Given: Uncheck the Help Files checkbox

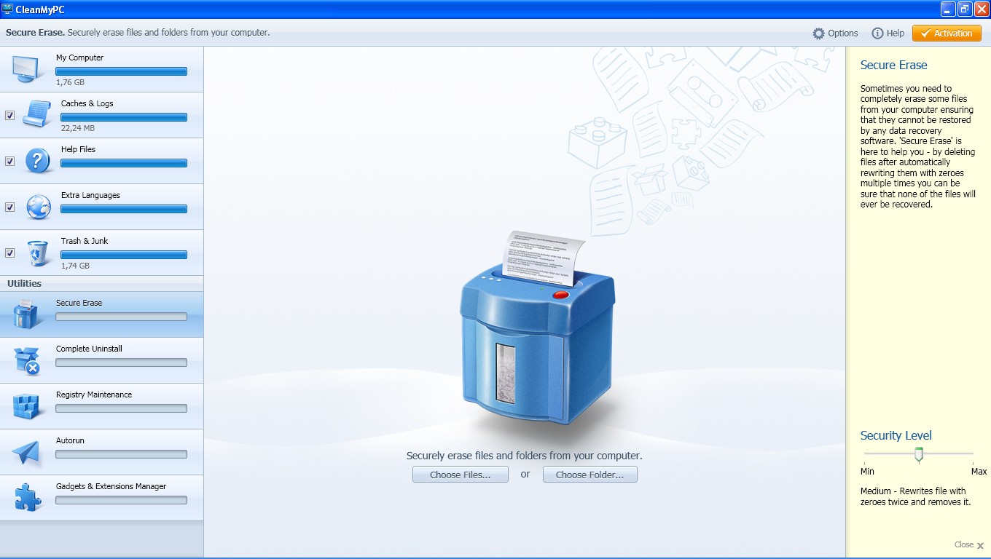Looking at the screenshot, I should pyautogui.click(x=9, y=161).
